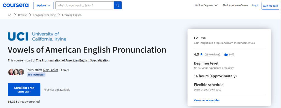Expand the Explore dropdown menu

[x=44, y=5]
